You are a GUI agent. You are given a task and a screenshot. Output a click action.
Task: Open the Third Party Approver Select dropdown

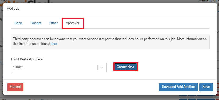pyautogui.click(x=59, y=68)
